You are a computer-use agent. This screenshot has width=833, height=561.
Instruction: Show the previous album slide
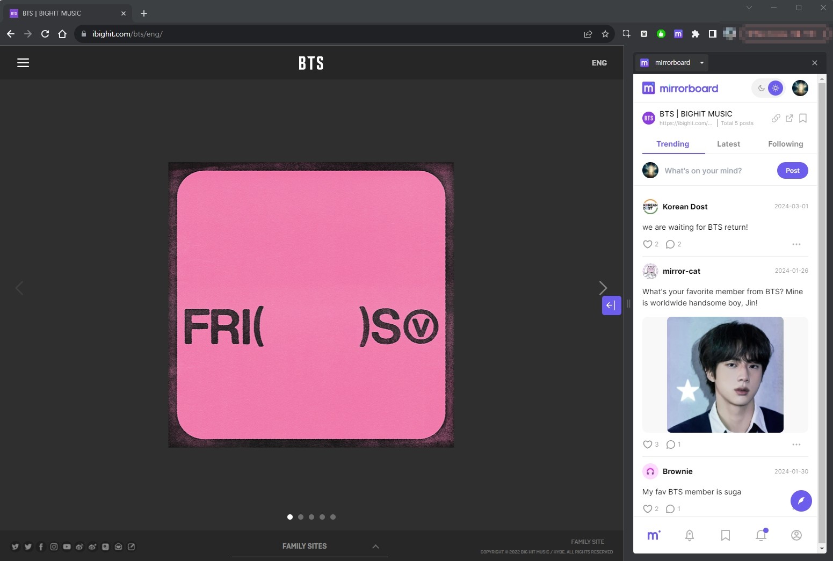tap(19, 288)
